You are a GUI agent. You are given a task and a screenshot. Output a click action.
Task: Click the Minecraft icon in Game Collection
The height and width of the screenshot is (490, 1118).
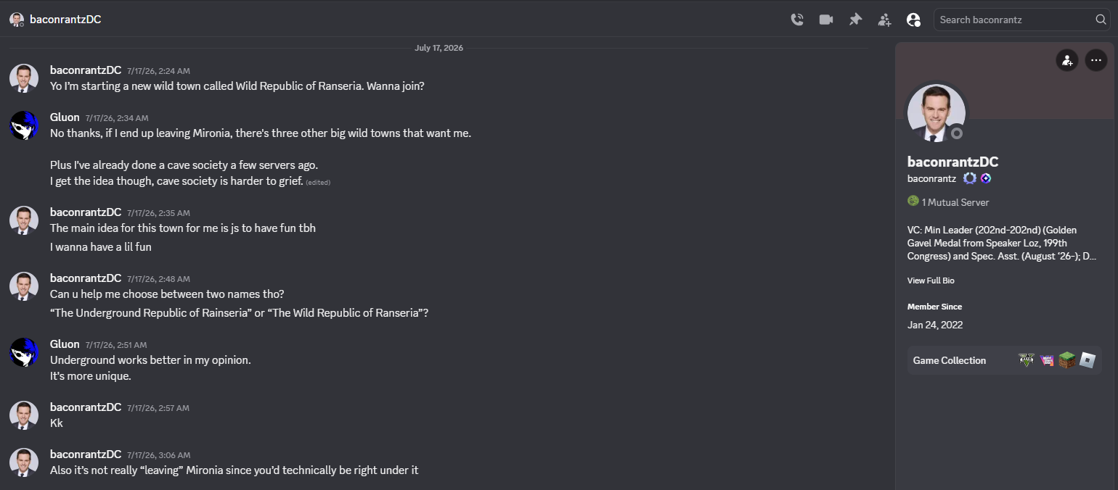point(1066,360)
